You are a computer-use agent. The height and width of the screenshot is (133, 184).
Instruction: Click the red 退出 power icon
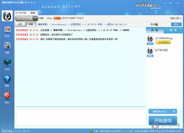tap(7, 95)
